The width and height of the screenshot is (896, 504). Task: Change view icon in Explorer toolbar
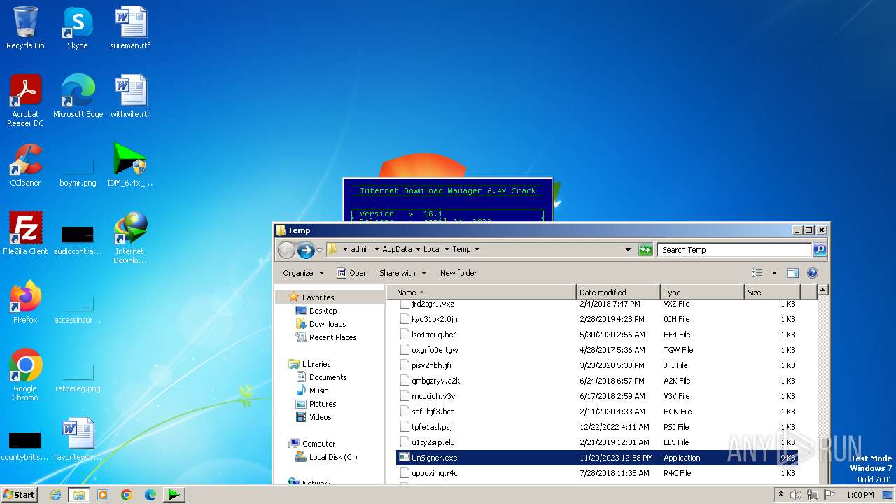pos(757,273)
